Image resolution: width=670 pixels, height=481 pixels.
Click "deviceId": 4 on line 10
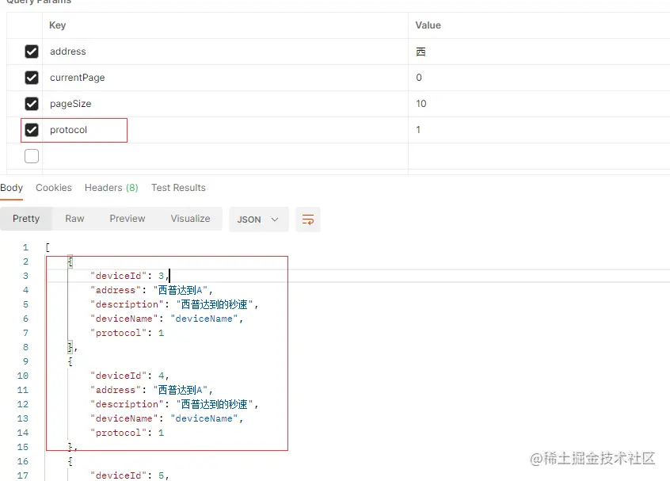(x=129, y=376)
